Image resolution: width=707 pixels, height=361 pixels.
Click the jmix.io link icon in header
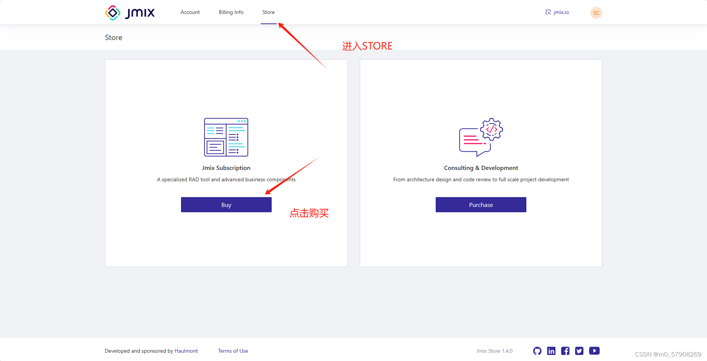pos(548,12)
